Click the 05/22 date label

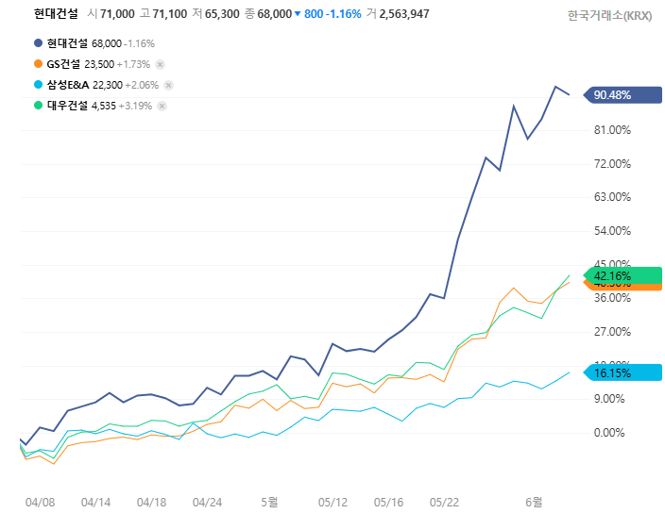click(444, 503)
